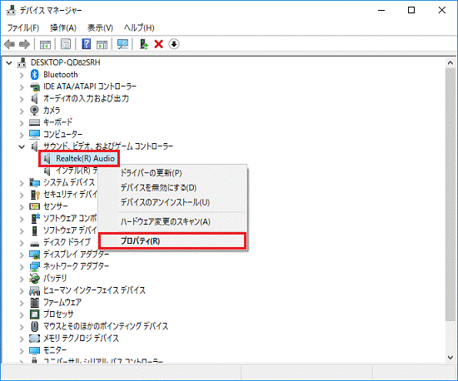
Task: Choose デバイスのアンインストール(U) in context menu
Action: point(173,202)
